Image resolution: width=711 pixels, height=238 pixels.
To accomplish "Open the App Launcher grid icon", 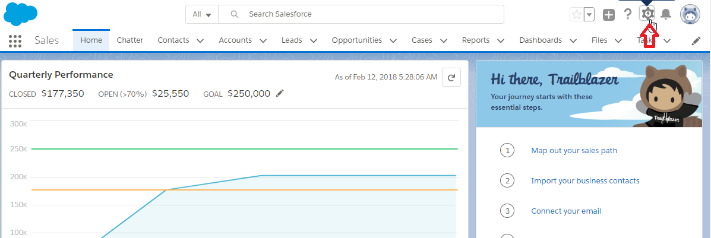I will [x=15, y=40].
